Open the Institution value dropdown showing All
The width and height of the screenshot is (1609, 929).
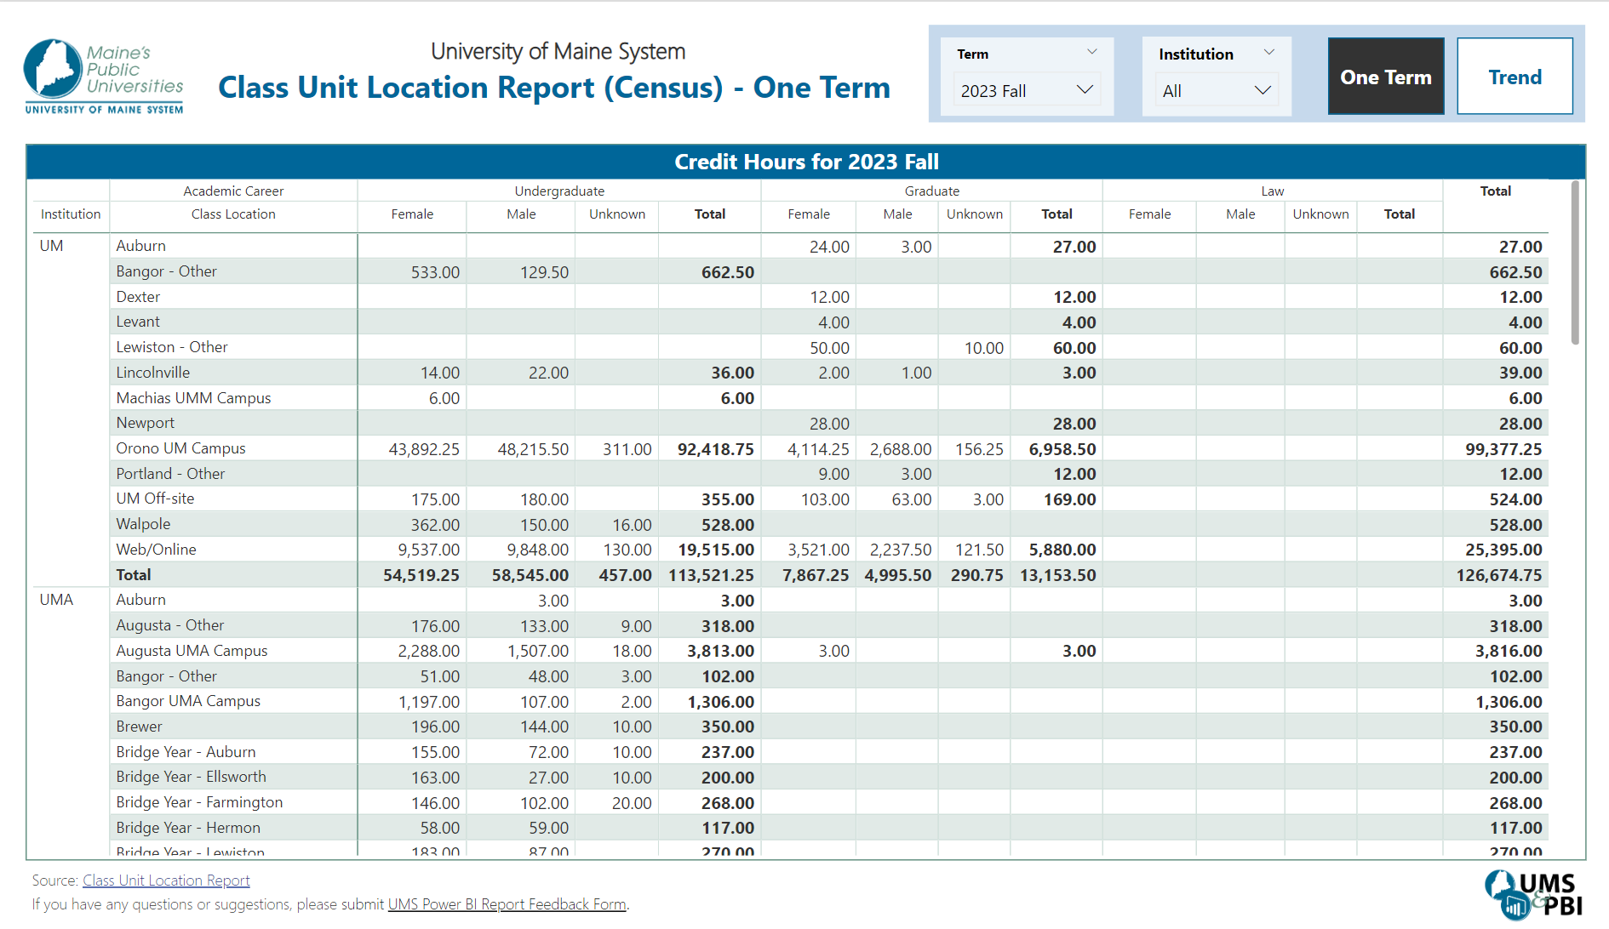pos(1217,90)
